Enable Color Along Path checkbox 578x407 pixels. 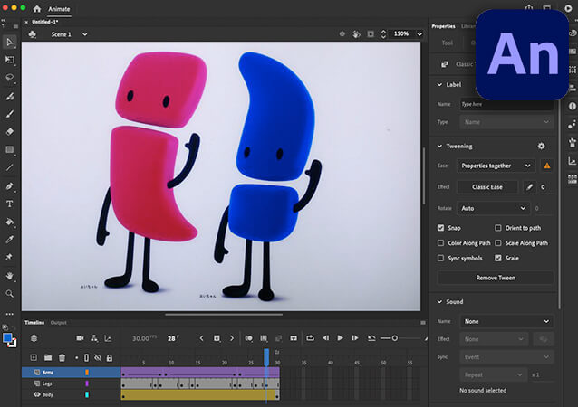click(x=440, y=243)
